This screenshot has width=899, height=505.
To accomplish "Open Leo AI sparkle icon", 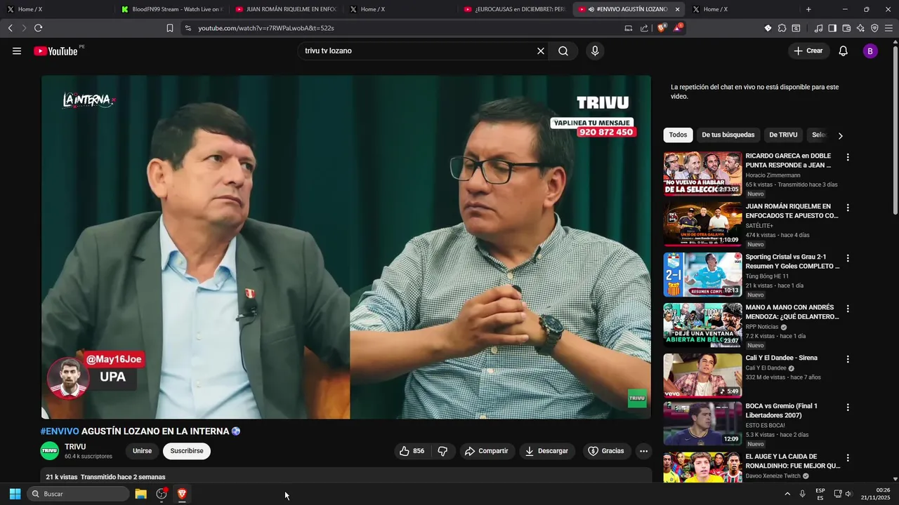I will coord(860,28).
